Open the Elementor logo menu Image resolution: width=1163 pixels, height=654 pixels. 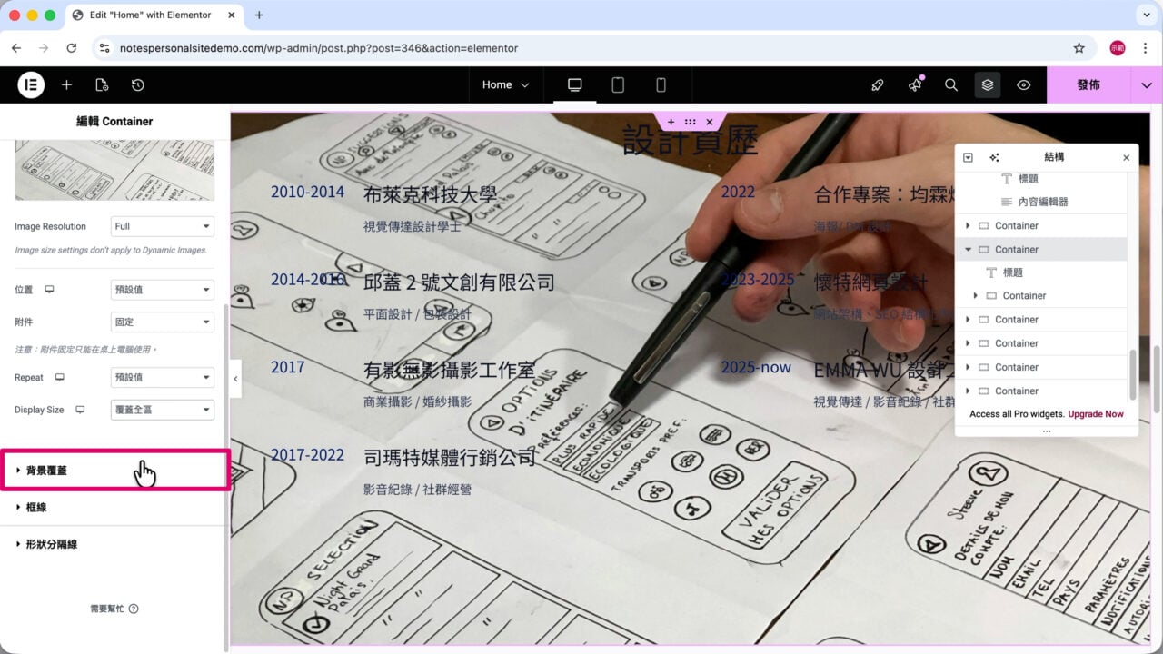click(31, 84)
